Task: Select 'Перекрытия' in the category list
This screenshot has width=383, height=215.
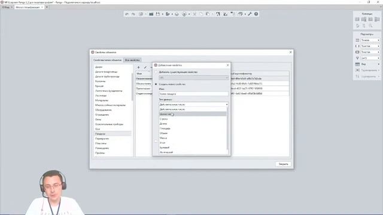Action: (x=113, y=139)
